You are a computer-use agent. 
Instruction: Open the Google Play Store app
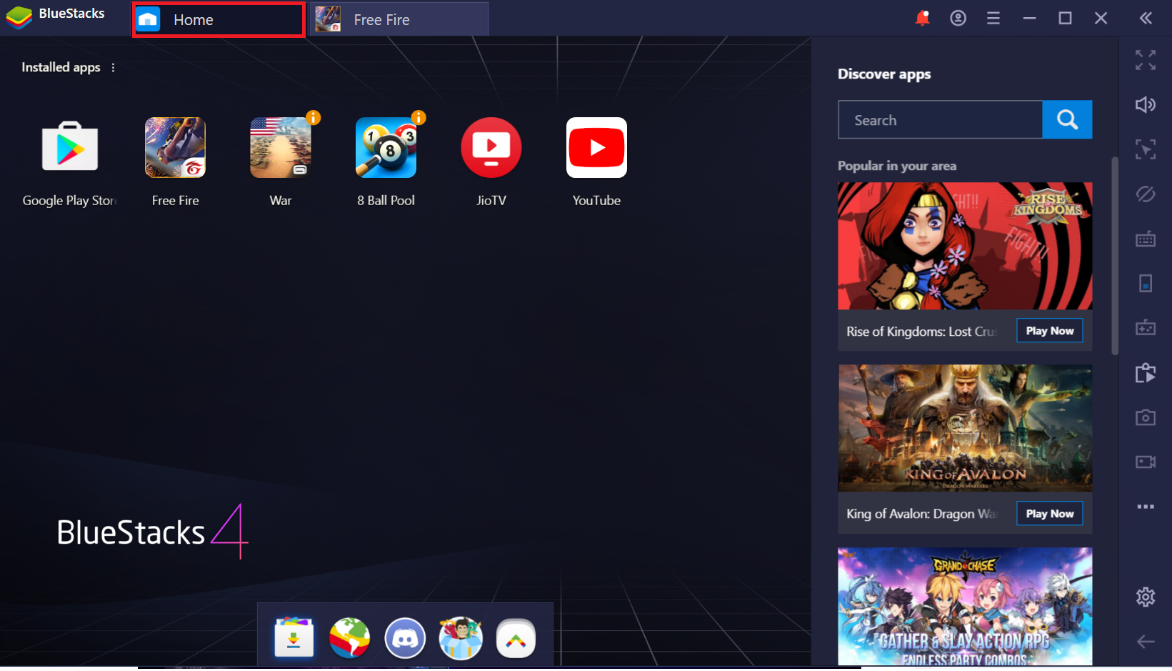pos(70,147)
